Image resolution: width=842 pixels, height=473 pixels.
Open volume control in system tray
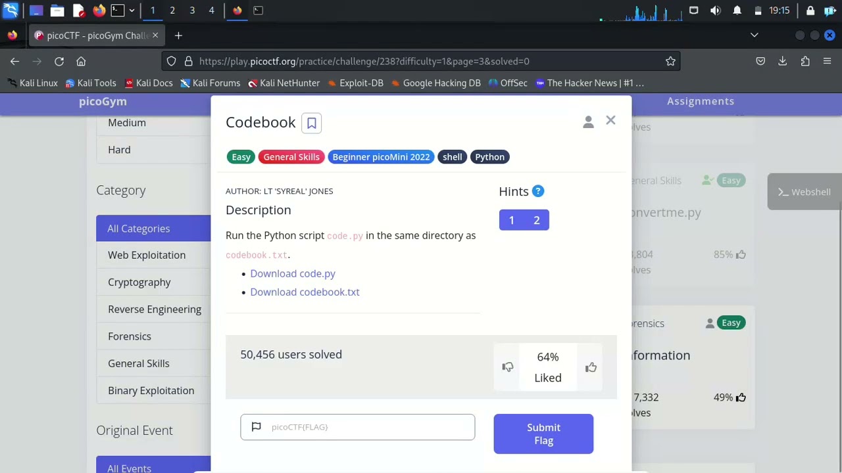click(x=716, y=11)
